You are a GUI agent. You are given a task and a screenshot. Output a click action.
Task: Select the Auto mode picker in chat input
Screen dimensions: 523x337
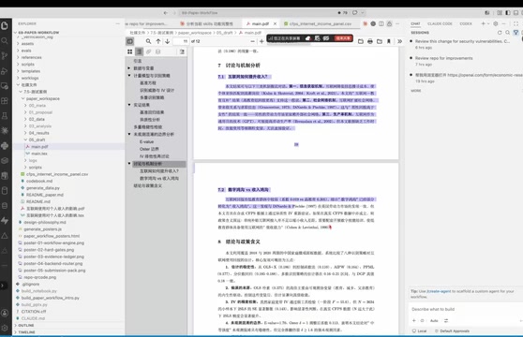[434, 320]
